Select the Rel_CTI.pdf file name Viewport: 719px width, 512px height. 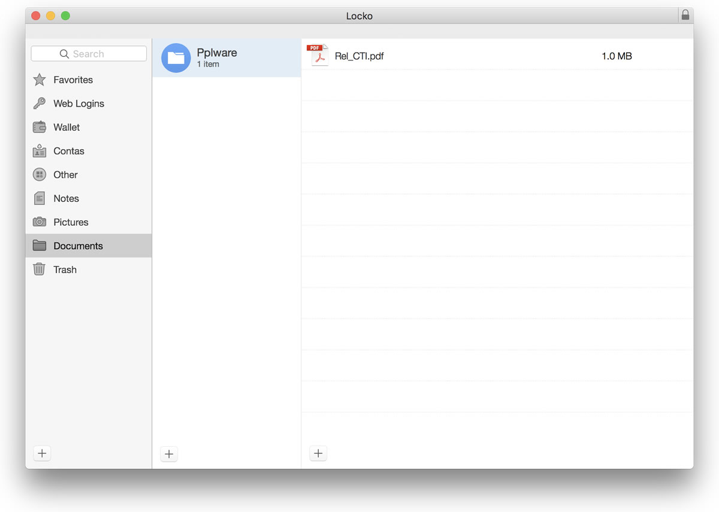pyautogui.click(x=359, y=56)
